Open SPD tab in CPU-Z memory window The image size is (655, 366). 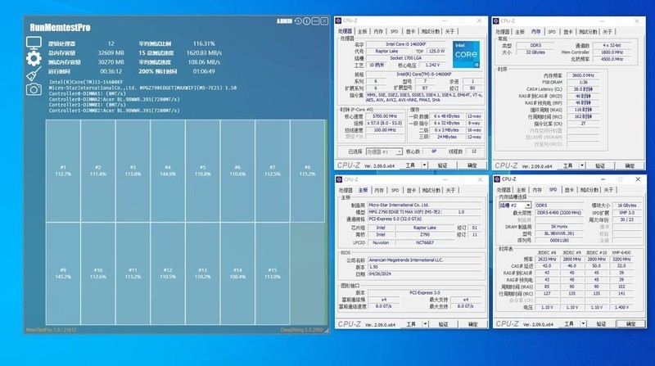pos(552,32)
